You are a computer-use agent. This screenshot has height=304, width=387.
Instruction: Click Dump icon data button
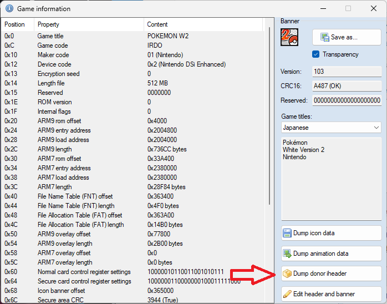[x=332, y=233]
